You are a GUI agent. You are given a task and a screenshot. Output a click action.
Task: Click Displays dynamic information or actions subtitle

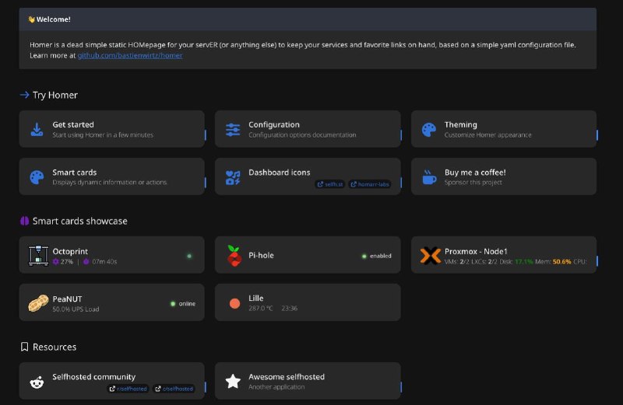(110, 183)
